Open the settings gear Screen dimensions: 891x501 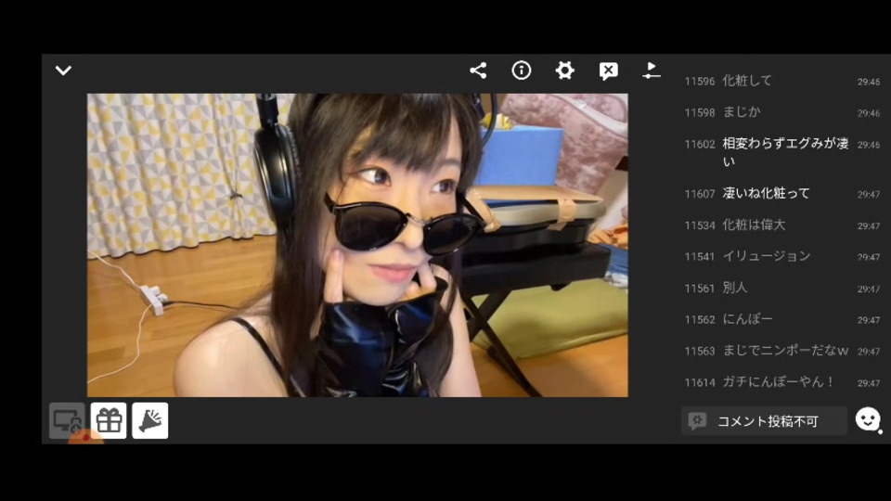click(x=564, y=71)
